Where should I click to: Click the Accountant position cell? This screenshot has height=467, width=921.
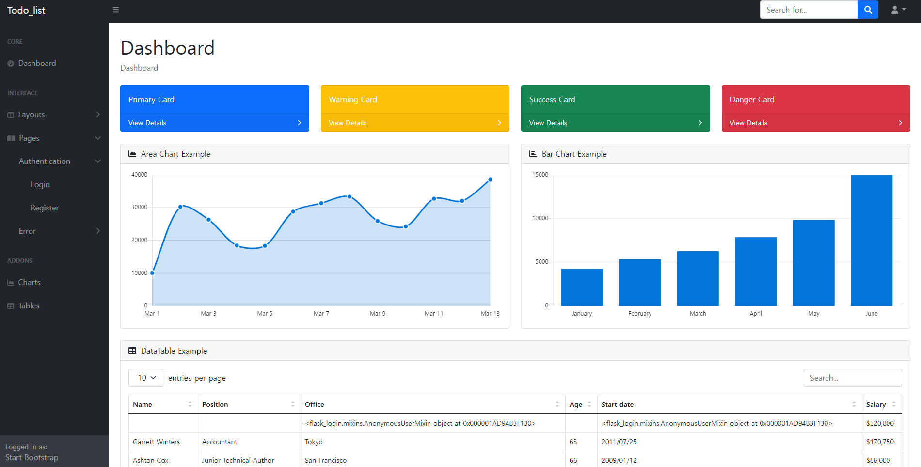point(249,442)
